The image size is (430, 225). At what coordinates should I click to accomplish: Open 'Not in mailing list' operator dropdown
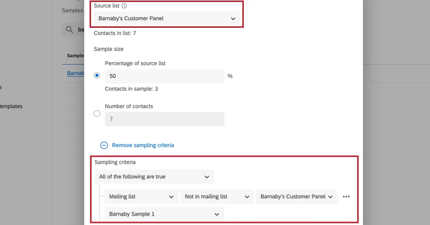click(217, 197)
